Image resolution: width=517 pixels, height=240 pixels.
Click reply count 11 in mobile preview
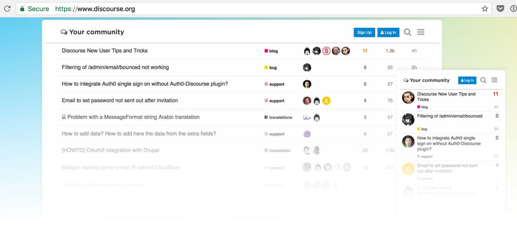point(495,94)
